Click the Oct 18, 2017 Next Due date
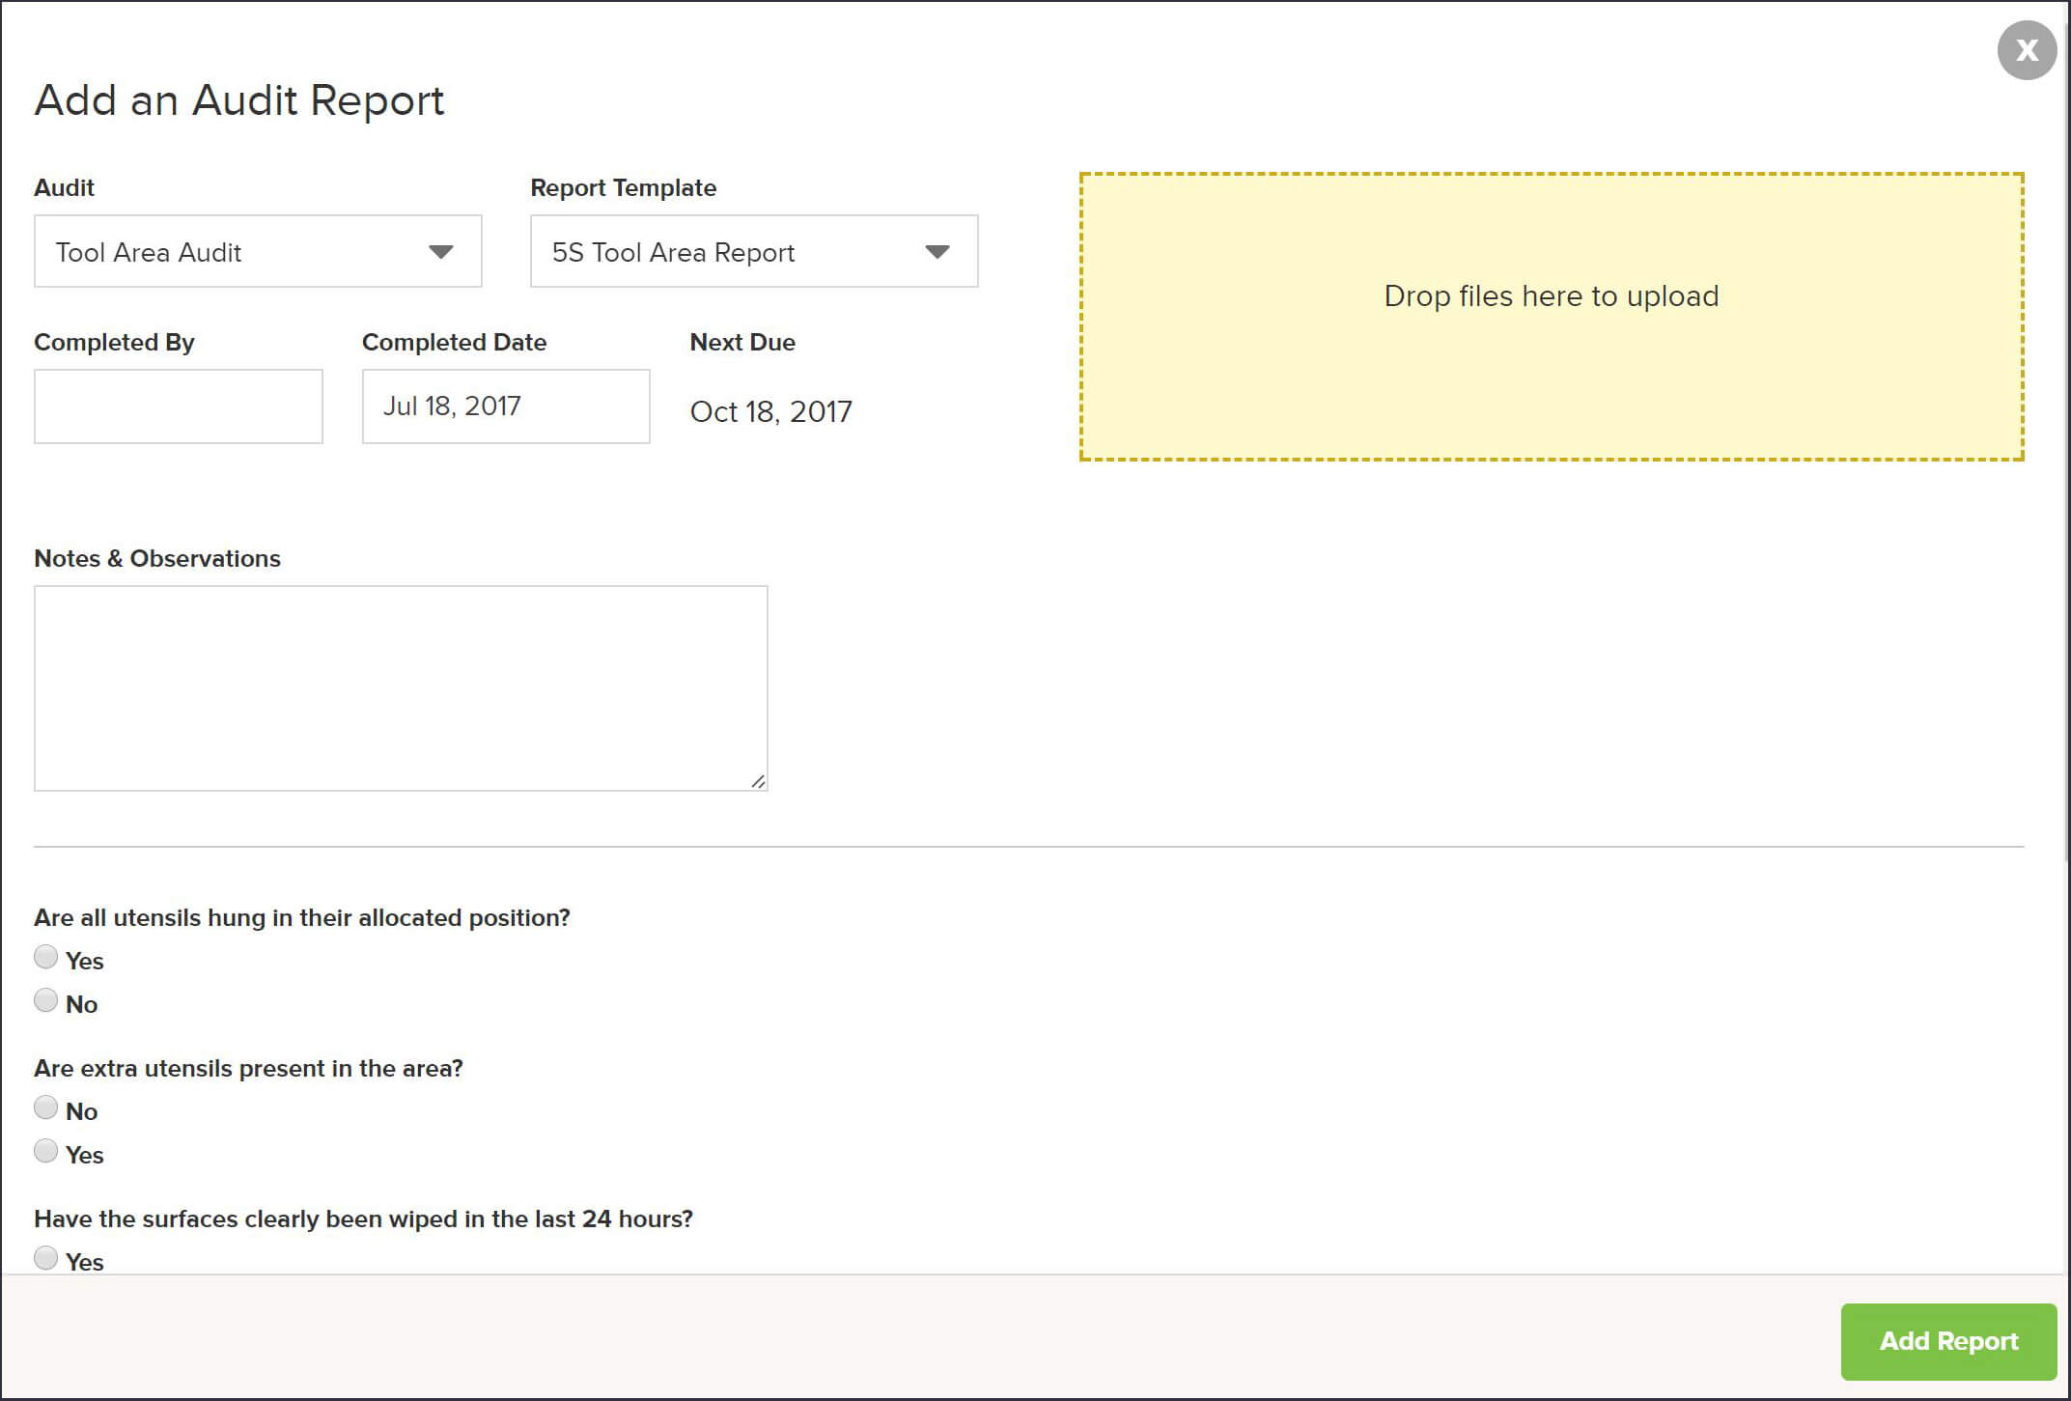 point(770,412)
